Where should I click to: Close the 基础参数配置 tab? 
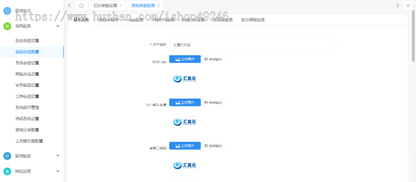click(x=159, y=5)
